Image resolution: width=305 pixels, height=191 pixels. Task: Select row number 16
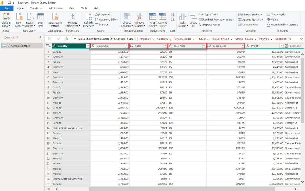[48, 128]
